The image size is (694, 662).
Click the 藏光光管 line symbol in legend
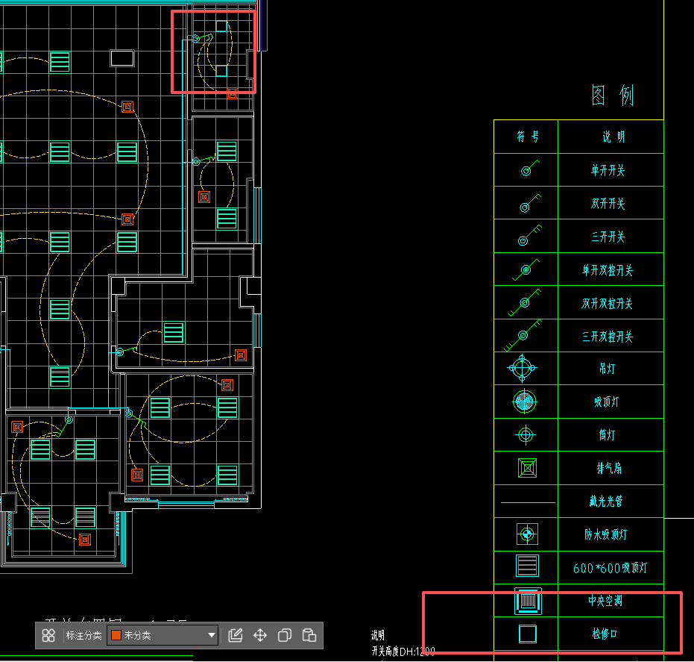coord(528,502)
